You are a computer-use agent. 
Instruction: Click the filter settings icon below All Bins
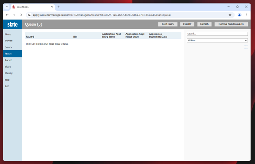tap(246, 47)
